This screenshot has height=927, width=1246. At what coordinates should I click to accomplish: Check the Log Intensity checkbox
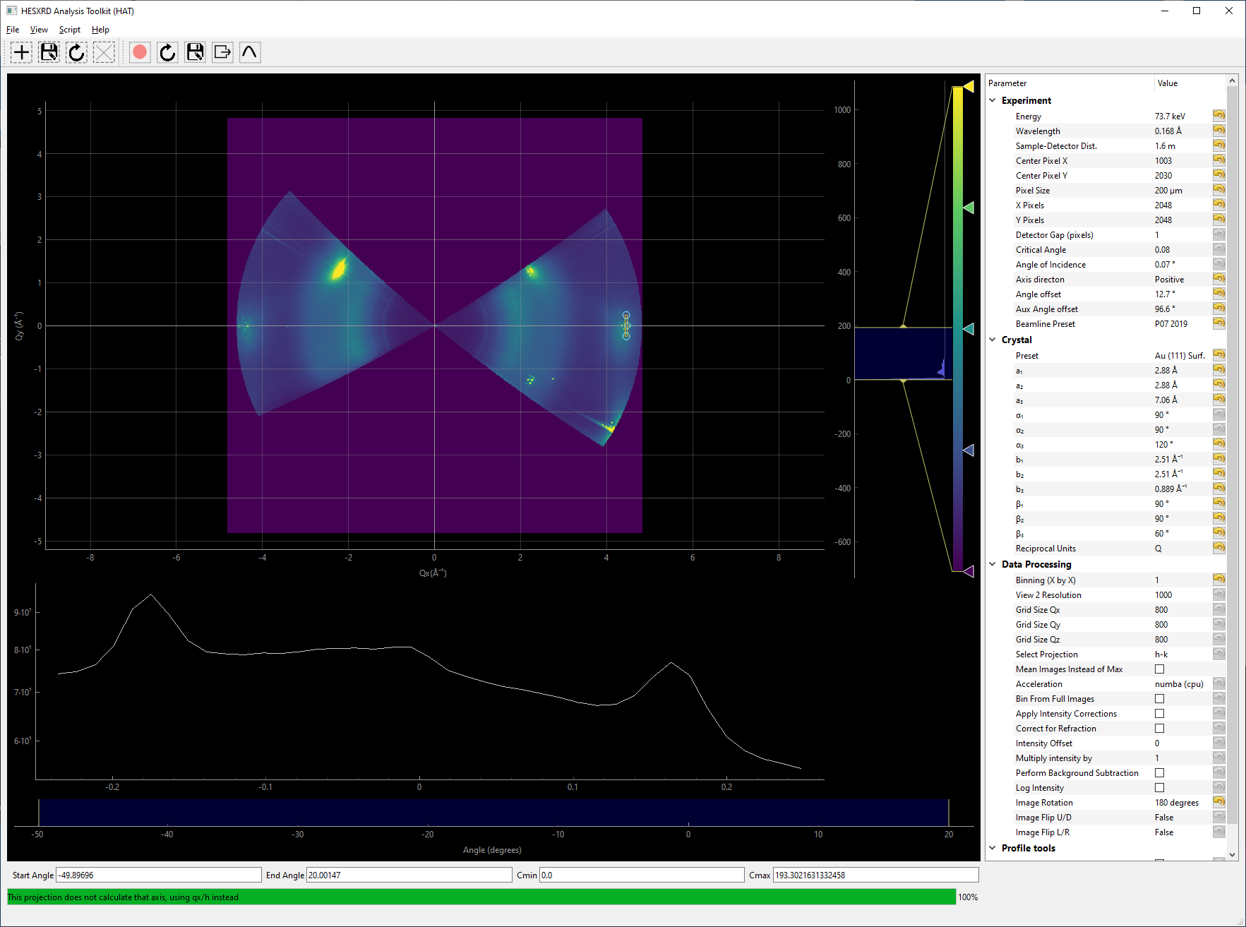[1159, 788]
